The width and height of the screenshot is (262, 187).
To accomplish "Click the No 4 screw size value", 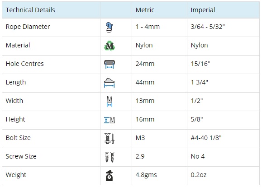I will point(198,156).
